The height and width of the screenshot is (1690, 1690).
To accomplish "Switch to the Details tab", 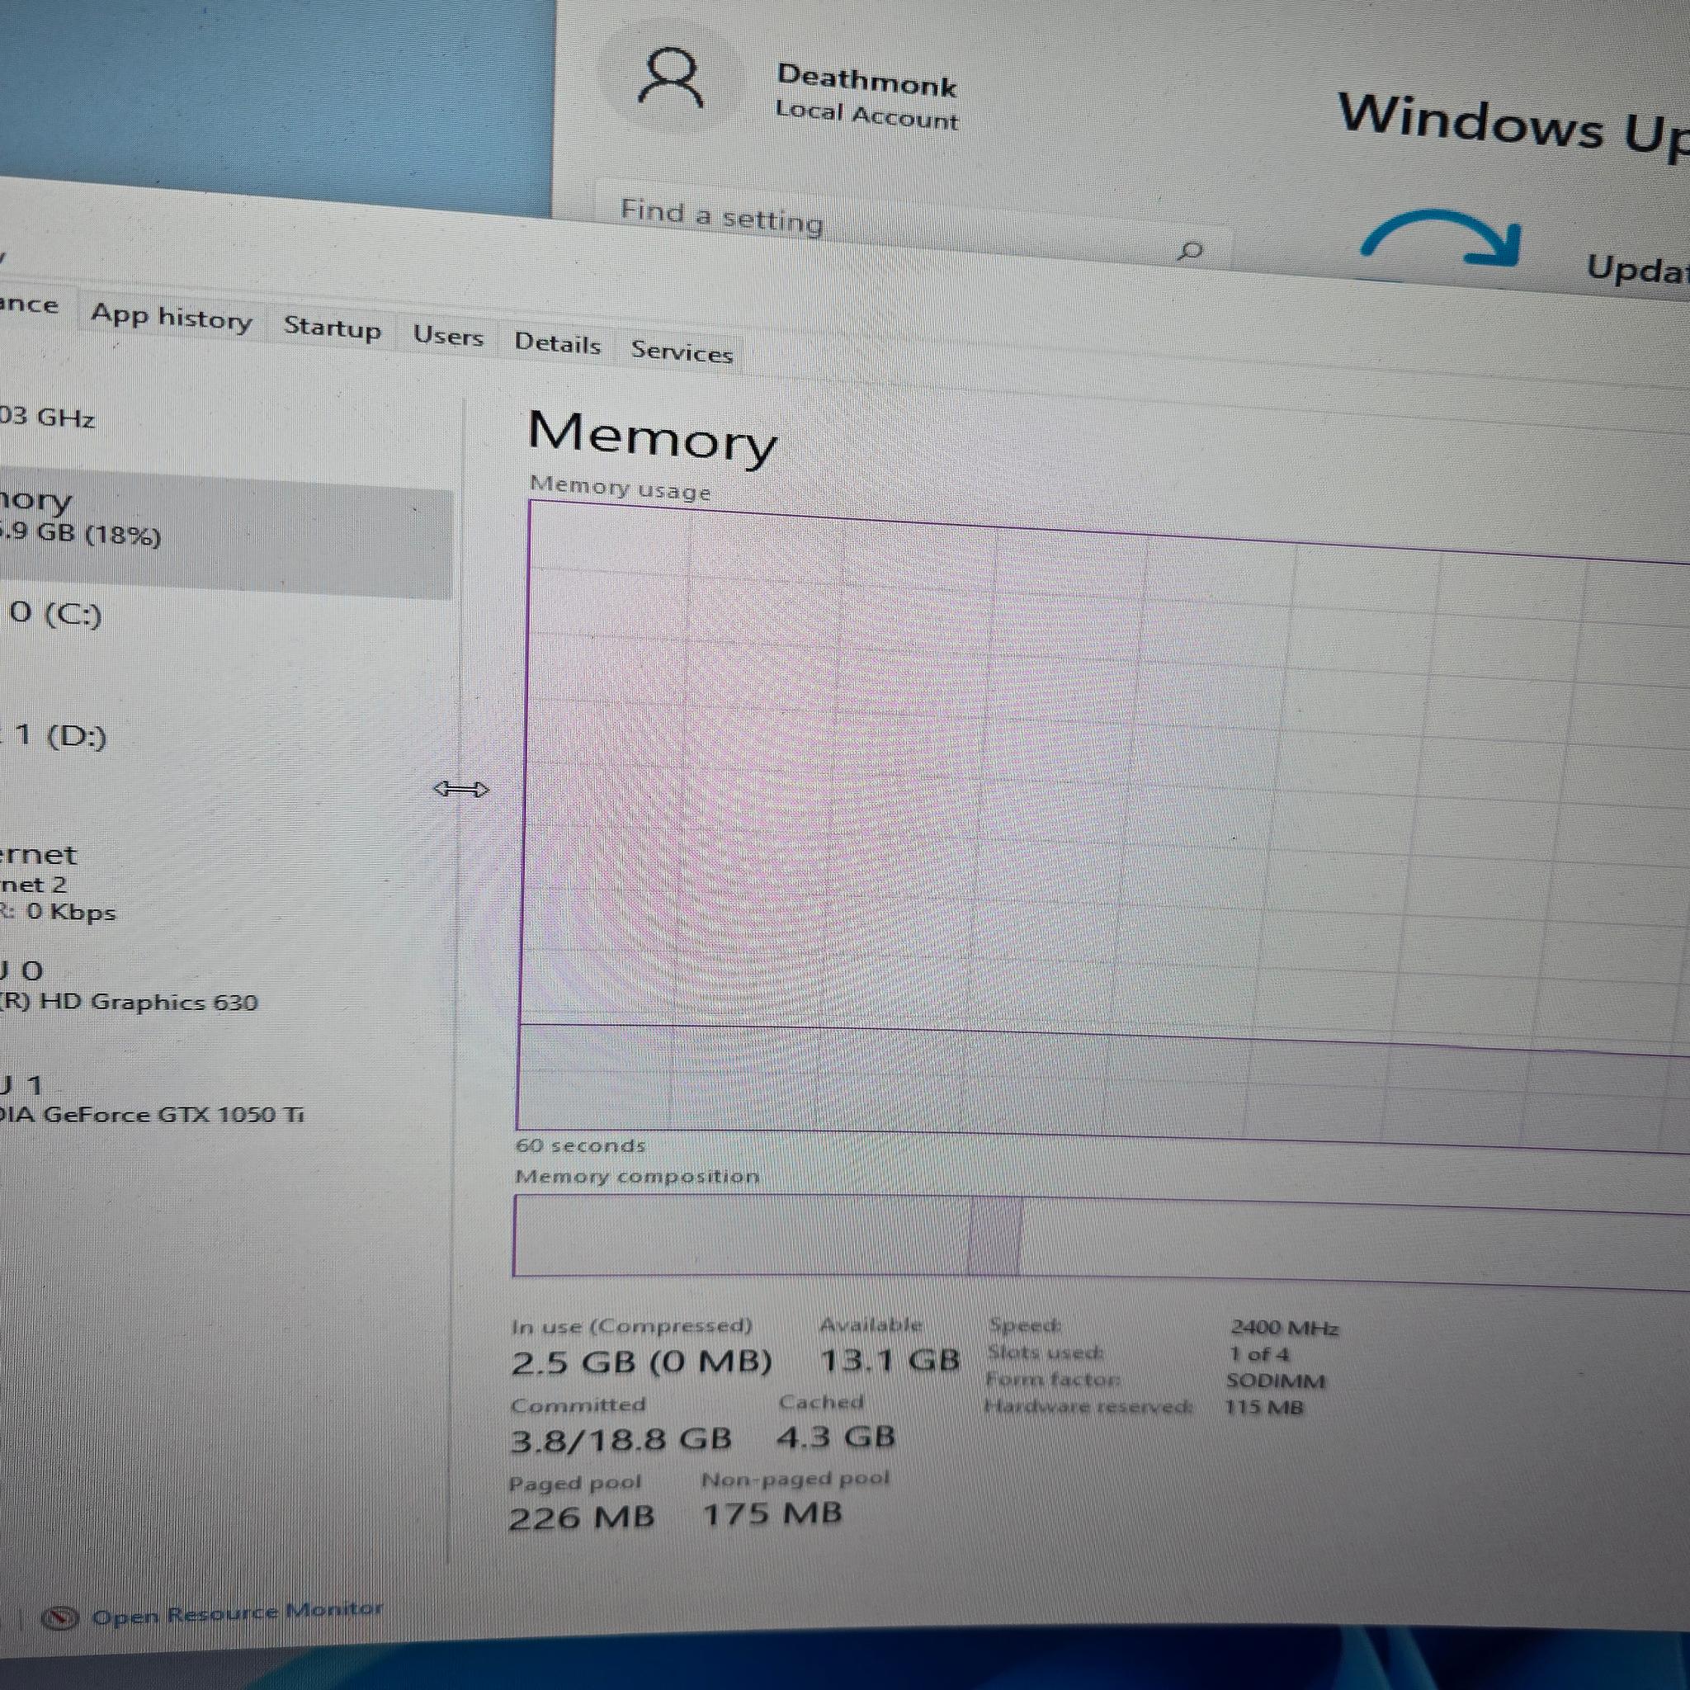I will click(557, 343).
